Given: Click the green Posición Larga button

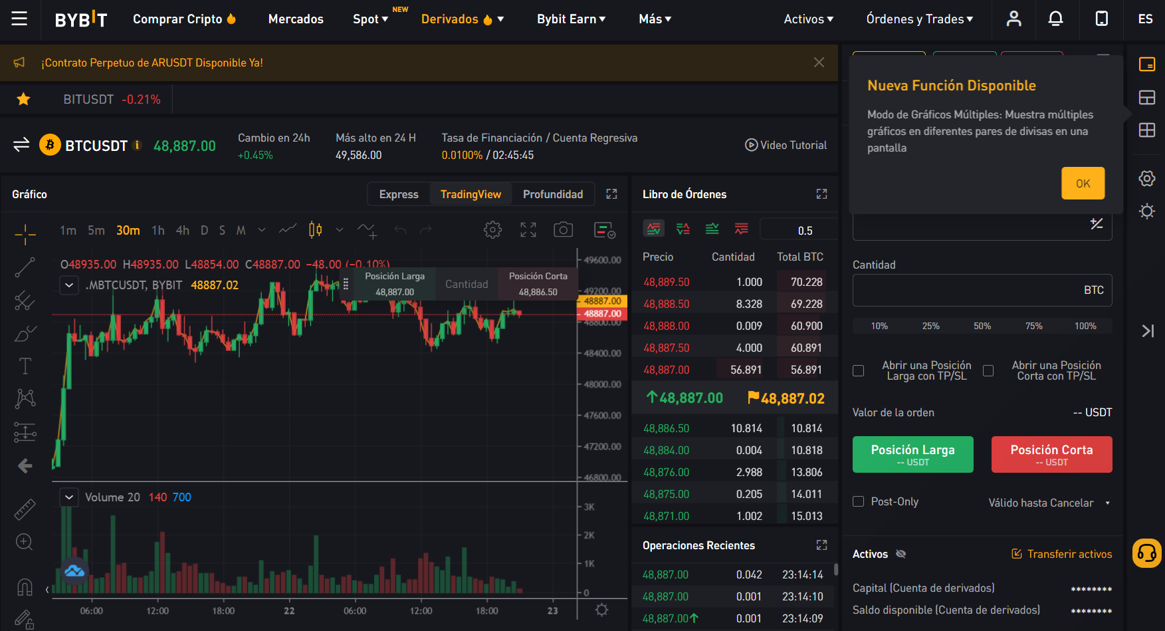Looking at the screenshot, I should tap(912, 454).
